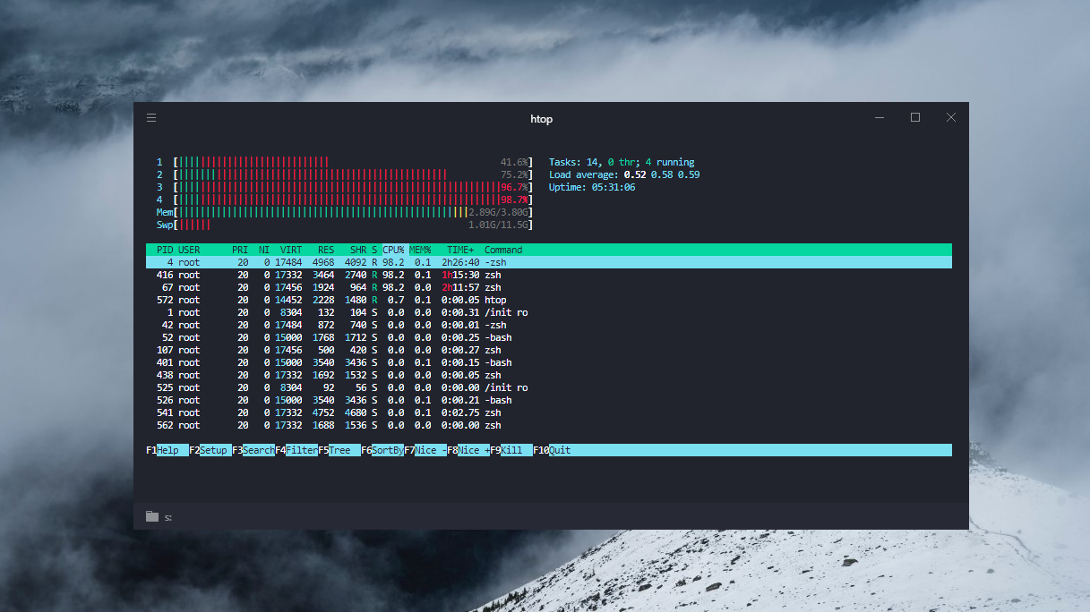
Task: Select PID 1 /init ro row
Action: click(549, 312)
